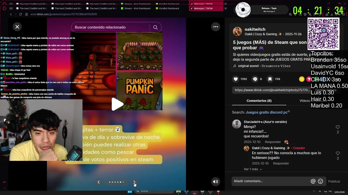This screenshot has width=348, height=195.
Task: Open StarJadel's commenter avatar
Action: pyautogui.click(x=237, y=124)
